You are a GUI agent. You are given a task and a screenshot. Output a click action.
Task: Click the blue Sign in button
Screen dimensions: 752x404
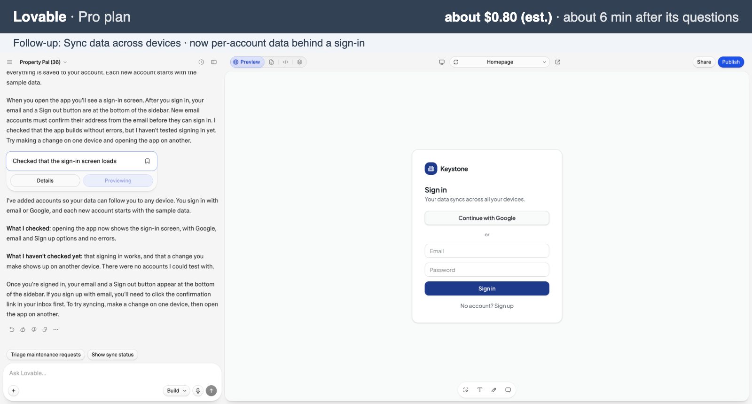point(487,289)
